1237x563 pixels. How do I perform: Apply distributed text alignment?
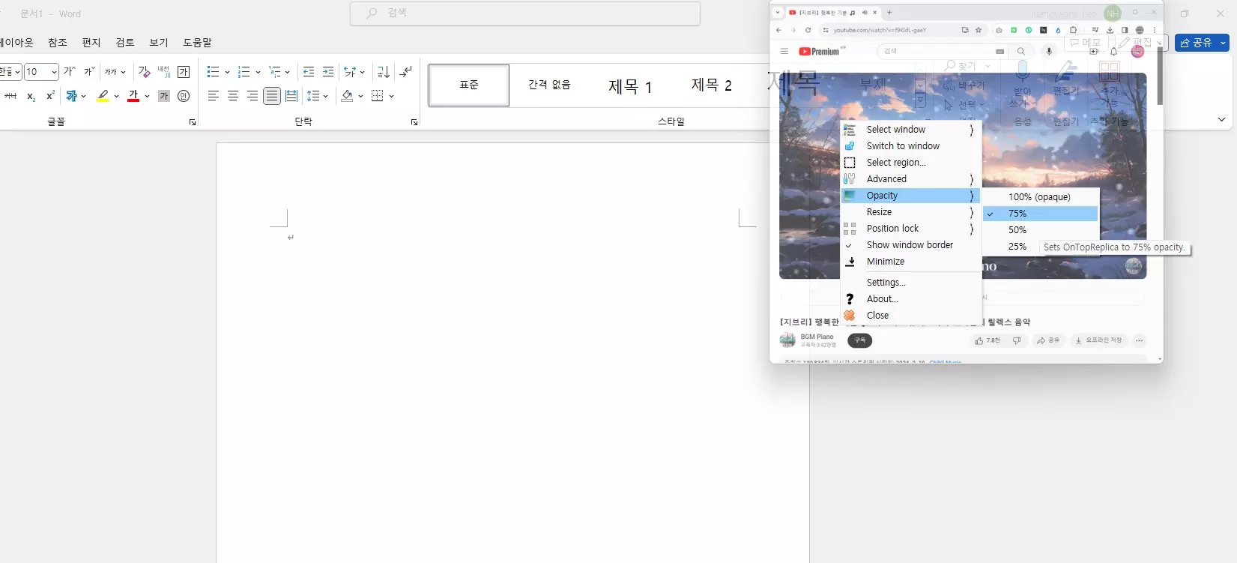pyautogui.click(x=291, y=96)
